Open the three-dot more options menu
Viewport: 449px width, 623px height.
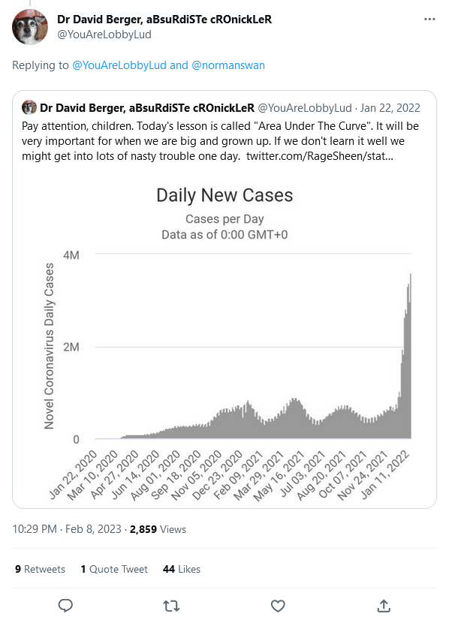pyautogui.click(x=429, y=19)
